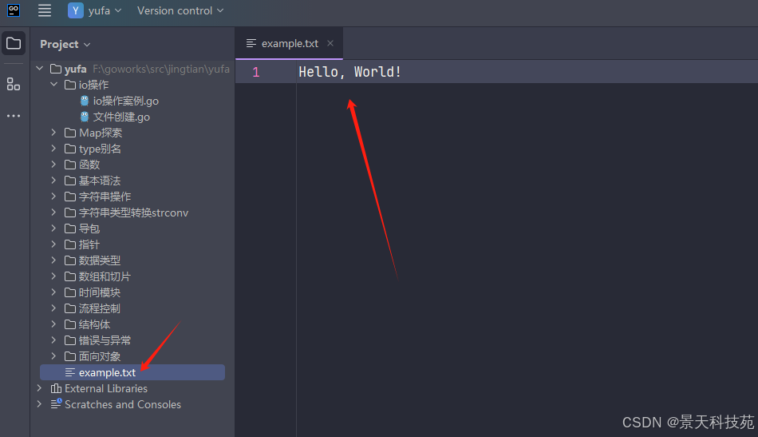Expand the Map探索 folder

pos(53,133)
